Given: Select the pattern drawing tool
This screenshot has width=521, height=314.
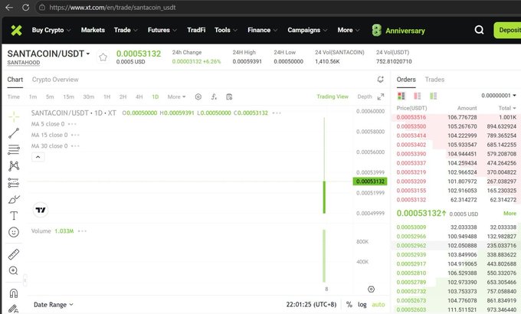Looking at the screenshot, I should 14,166.
